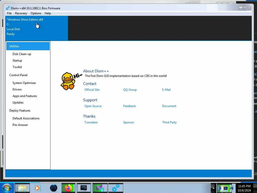257x193 pixels.
Task: Open Default Associations
Action: click(26, 118)
